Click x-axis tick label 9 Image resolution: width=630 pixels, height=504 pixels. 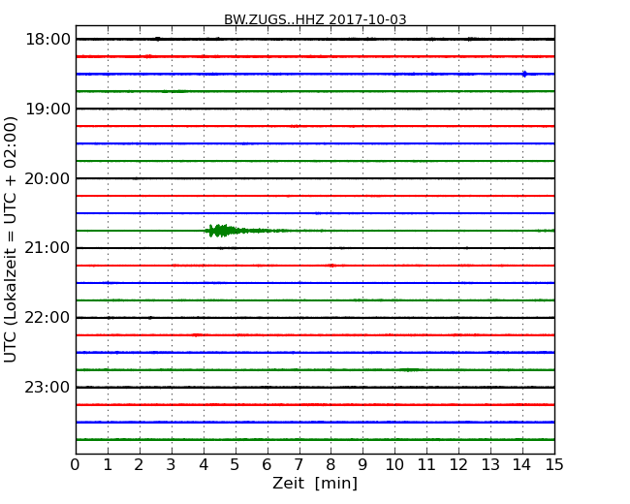[x=362, y=465]
